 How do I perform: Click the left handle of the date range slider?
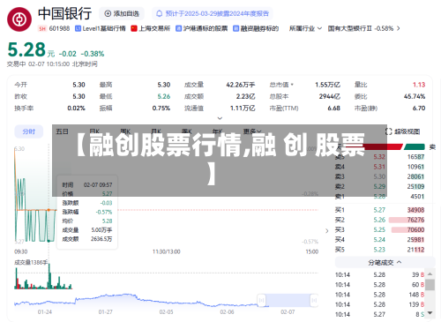[261, 301]
